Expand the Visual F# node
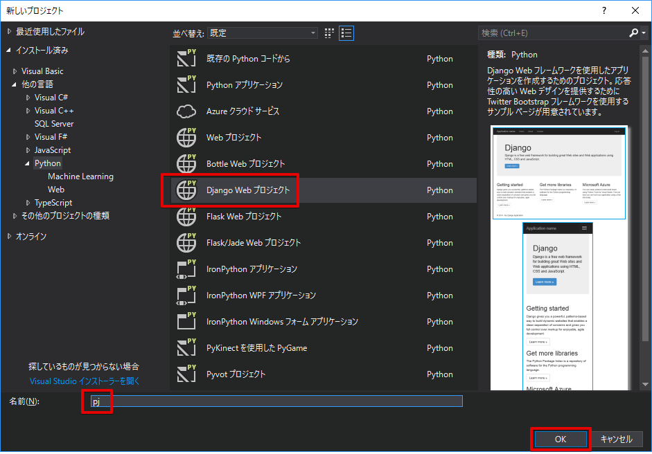 (x=28, y=137)
